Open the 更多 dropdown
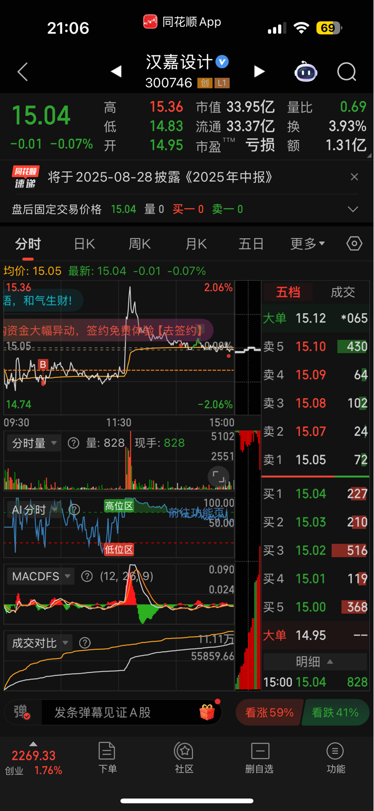Image resolution: width=374 pixels, height=811 pixels. click(x=307, y=244)
